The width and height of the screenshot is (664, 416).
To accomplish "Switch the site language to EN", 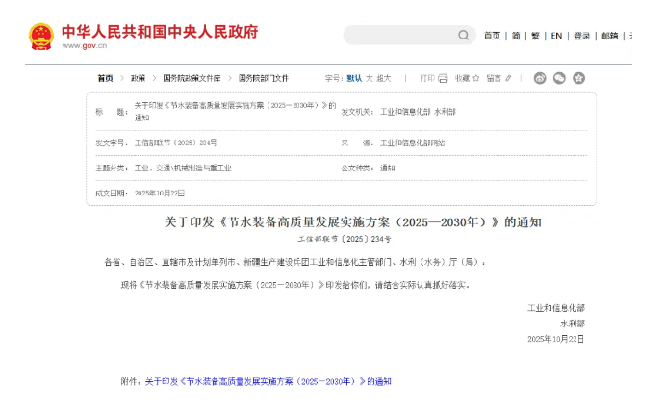I will pyautogui.click(x=556, y=36).
